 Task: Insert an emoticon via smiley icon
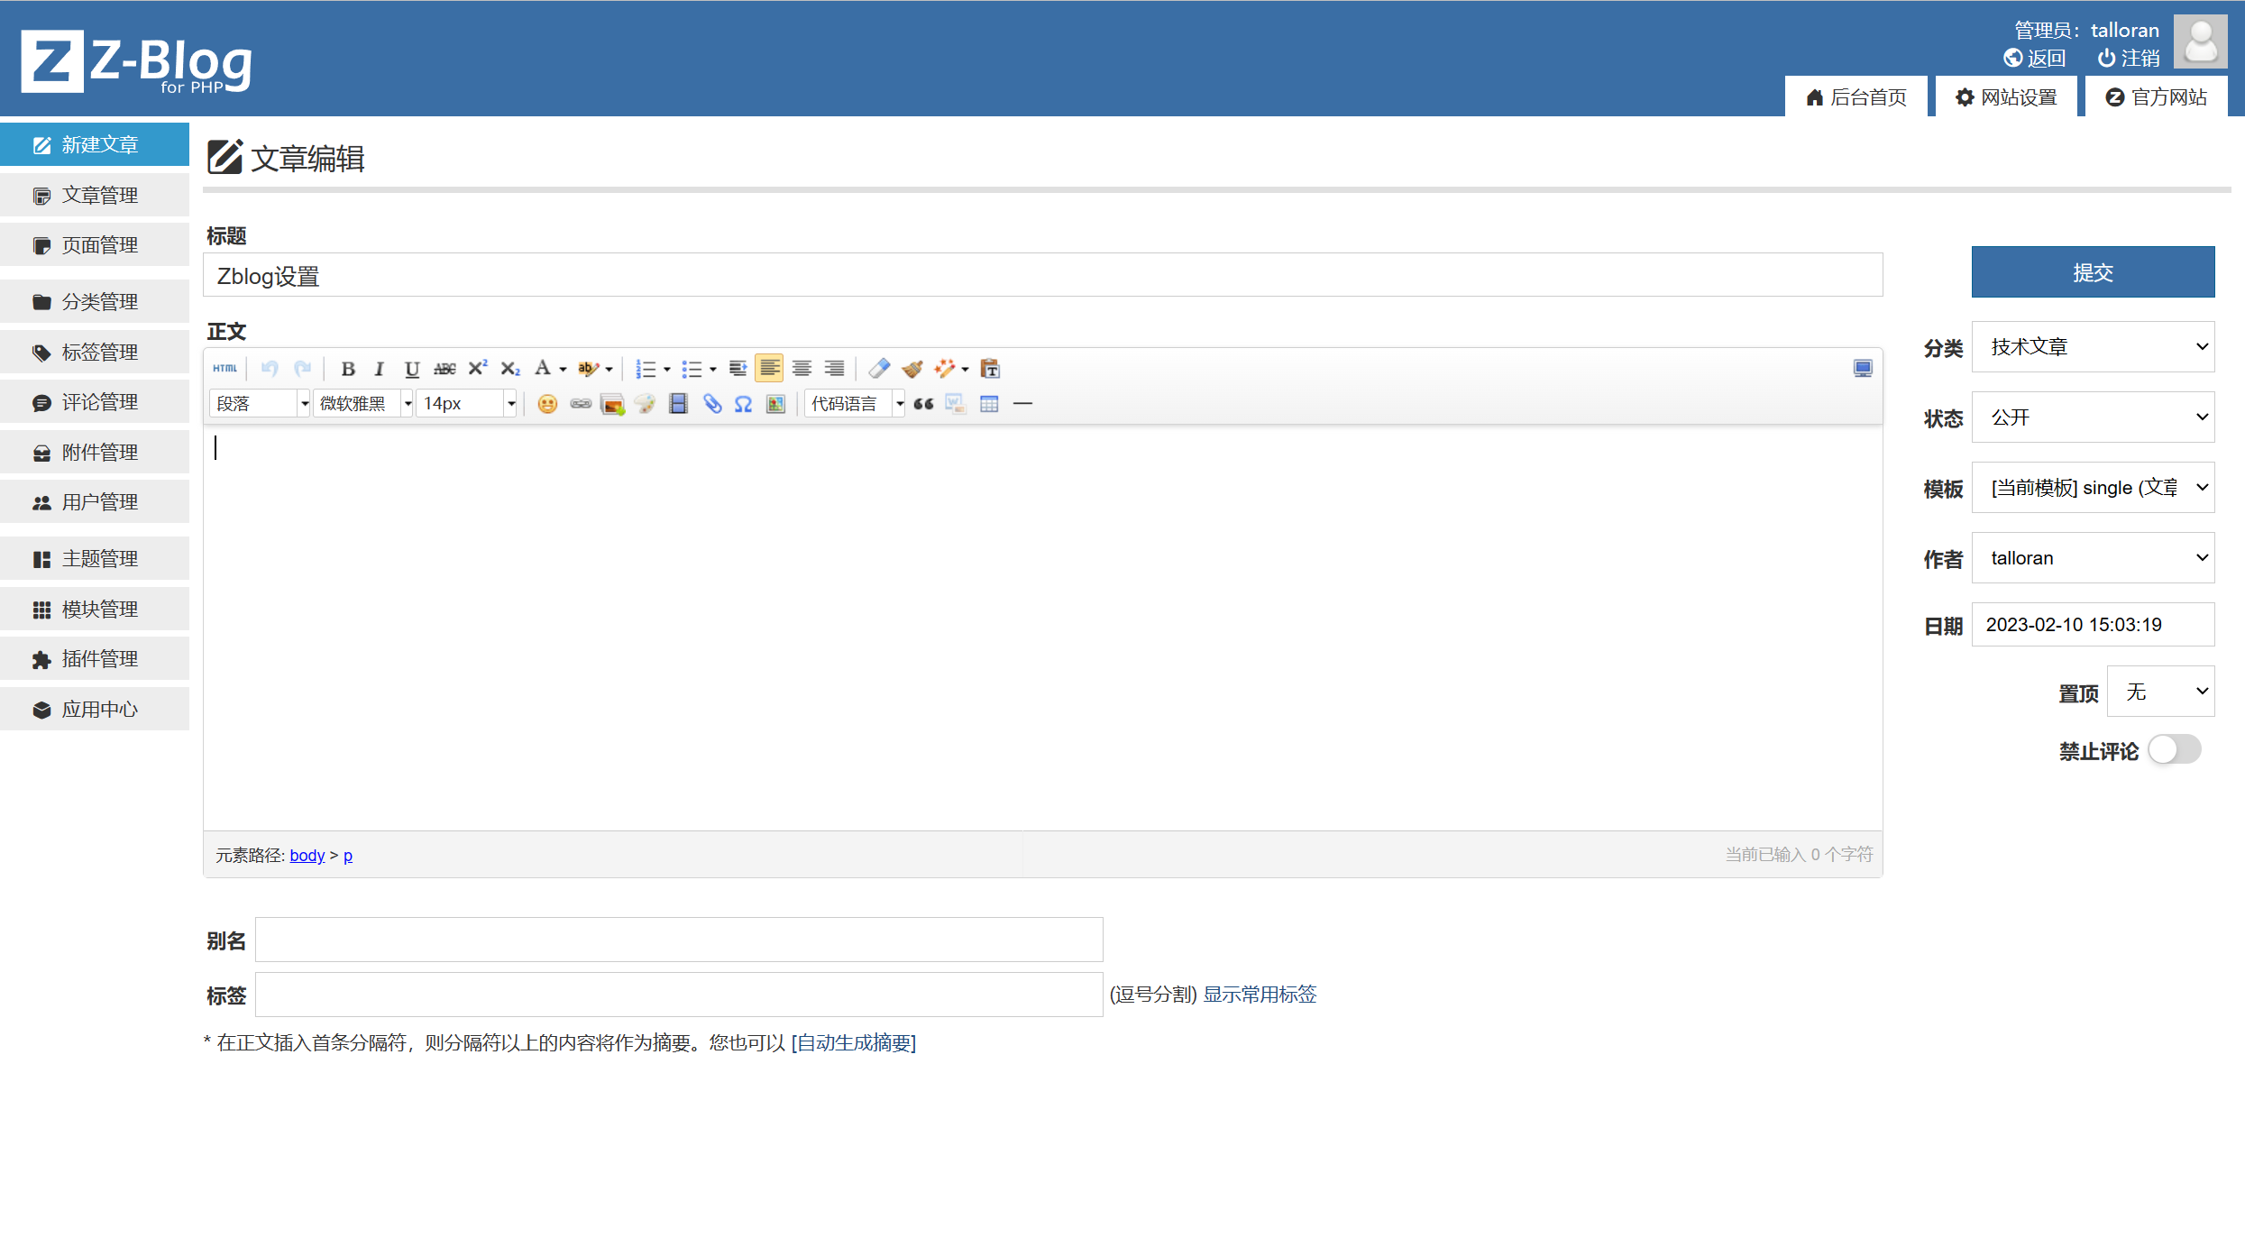(x=547, y=404)
